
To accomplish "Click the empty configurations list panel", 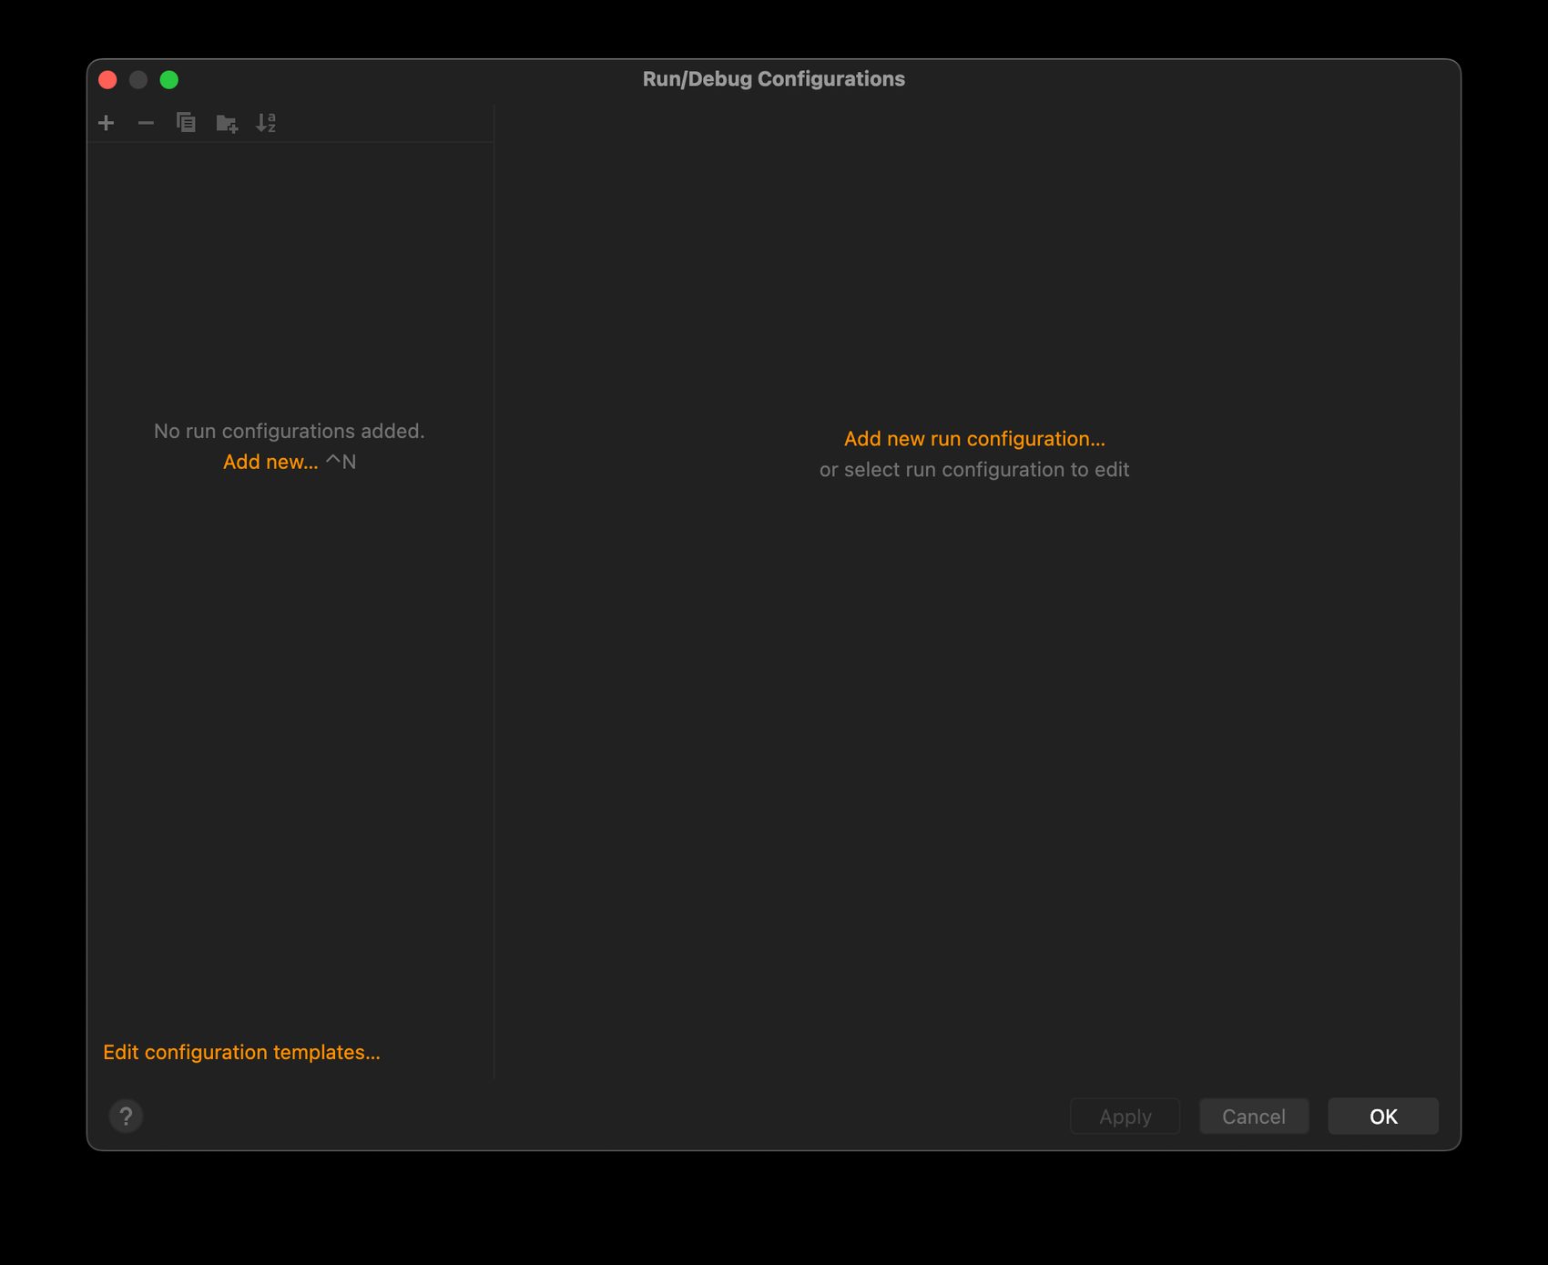I will pyautogui.click(x=290, y=729).
